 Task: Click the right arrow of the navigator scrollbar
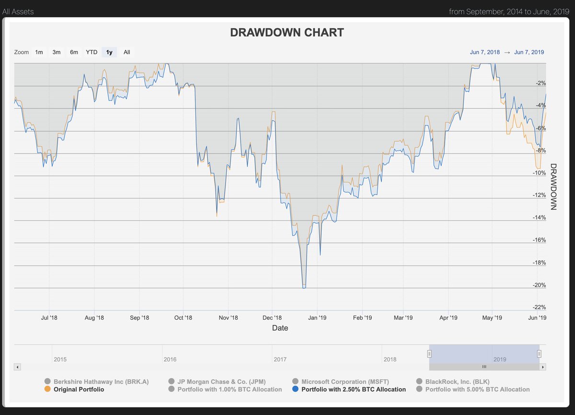(x=542, y=367)
